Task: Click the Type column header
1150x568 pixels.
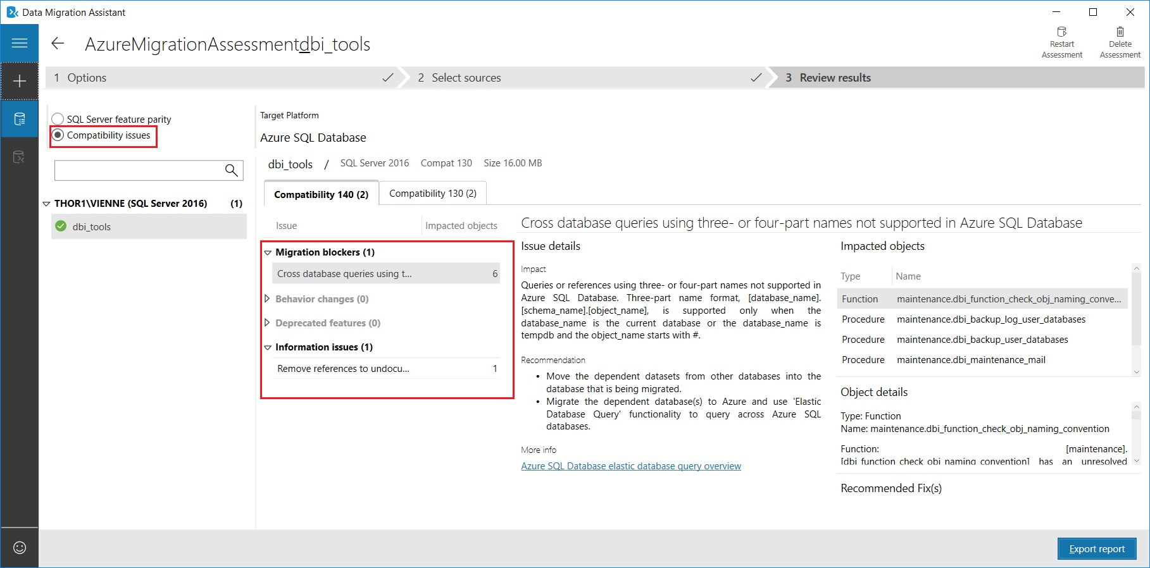Action: pos(851,276)
